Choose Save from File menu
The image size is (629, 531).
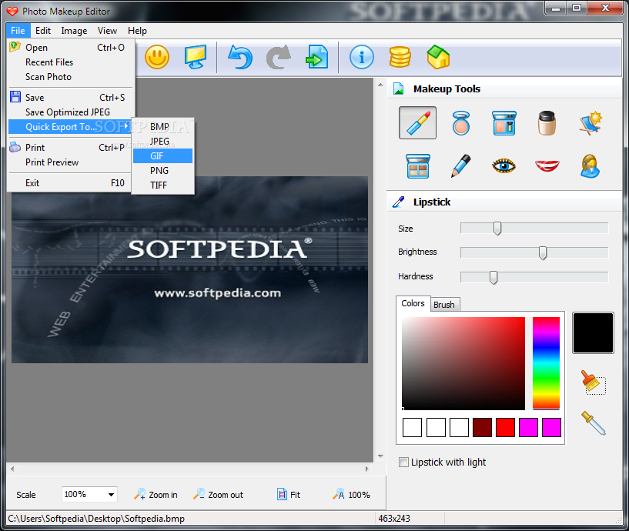[72, 98]
